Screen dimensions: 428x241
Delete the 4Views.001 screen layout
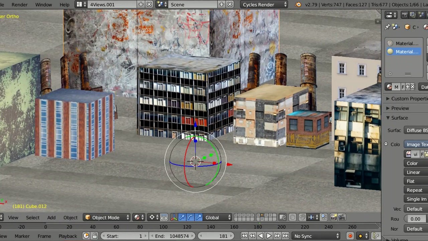point(149,4)
